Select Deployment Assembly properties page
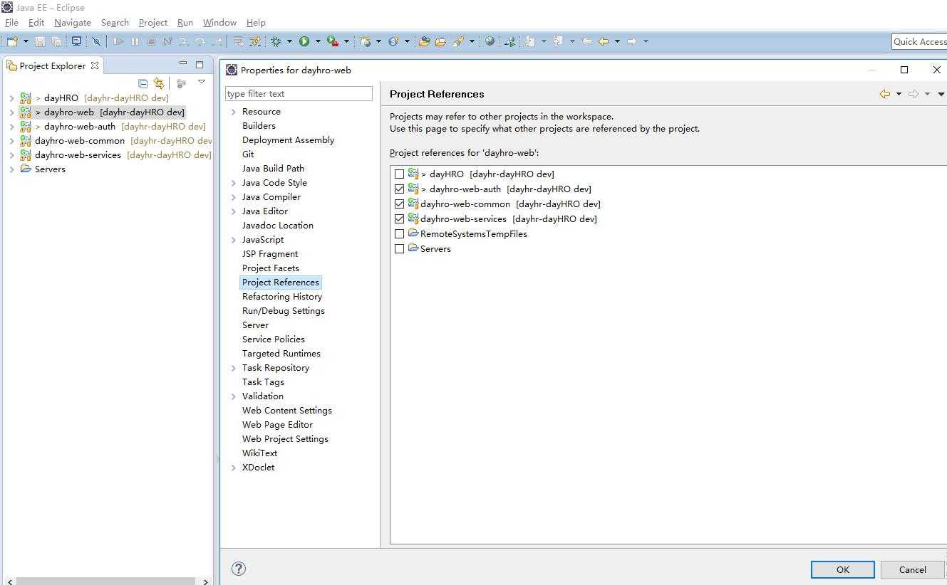 click(x=288, y=140)
